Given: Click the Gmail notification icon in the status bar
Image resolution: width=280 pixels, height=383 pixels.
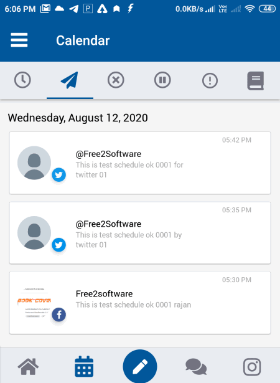Looking at the screenshot, I should click(45, 9).
